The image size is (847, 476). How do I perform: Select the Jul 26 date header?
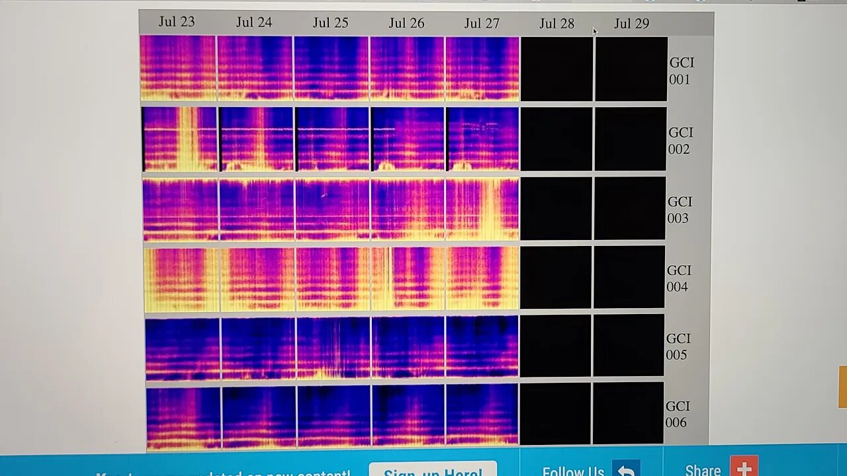coord(406,23)
